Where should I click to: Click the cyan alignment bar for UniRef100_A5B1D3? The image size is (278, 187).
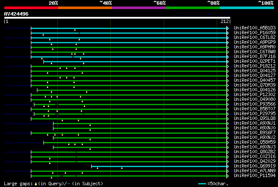click(x=129, y=28)
